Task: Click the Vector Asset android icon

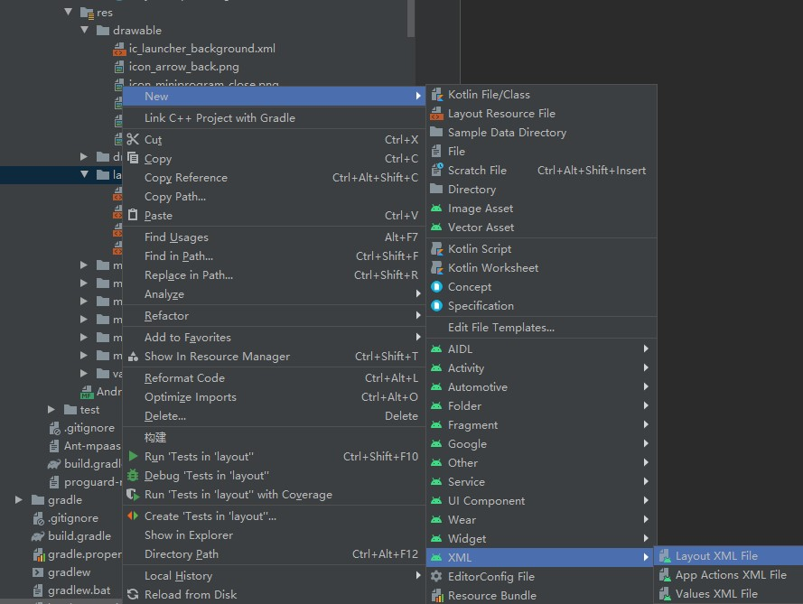Action: (436, 228)
